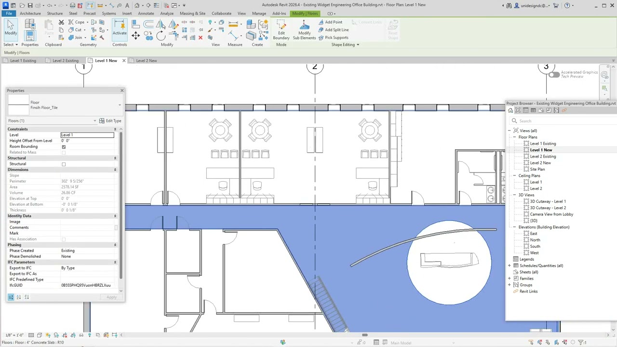Click the Default 3D View house icon
Image resolution: width=617 pixels, height=347 pixels.
[x=137, y=5]
